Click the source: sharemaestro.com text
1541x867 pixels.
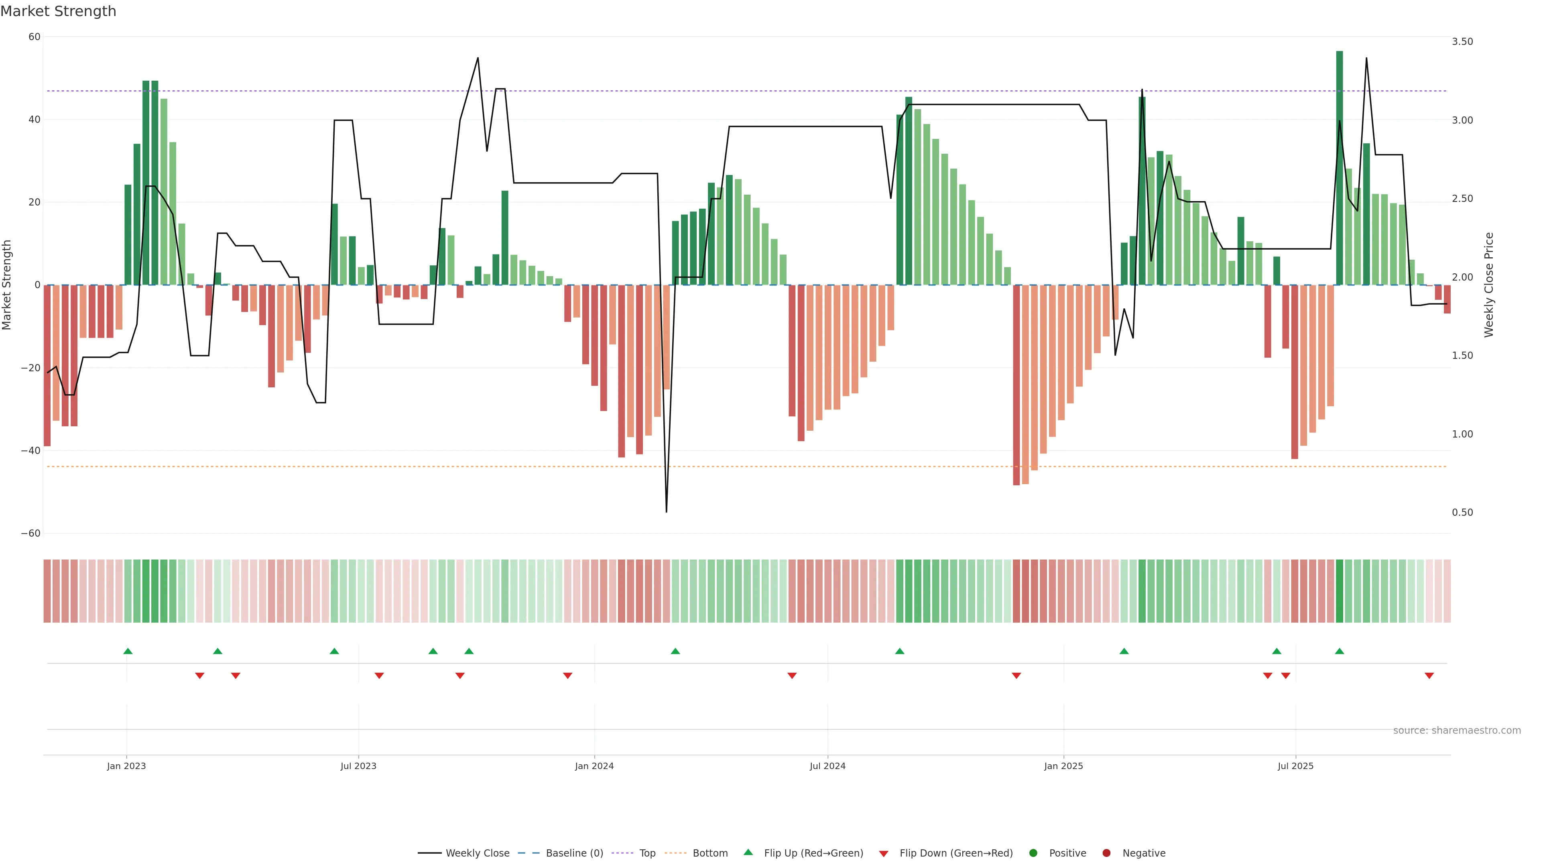click(x=1457, y=731)
